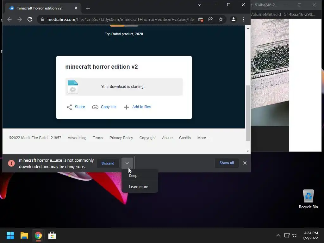Image resolution: width=324 pixels, height=243 pixels.
Task: Click Copy link
Action: coord(109,107)
